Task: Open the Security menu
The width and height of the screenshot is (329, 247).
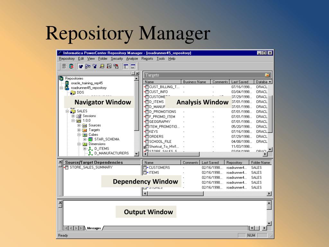Action: tap(117, 59)
